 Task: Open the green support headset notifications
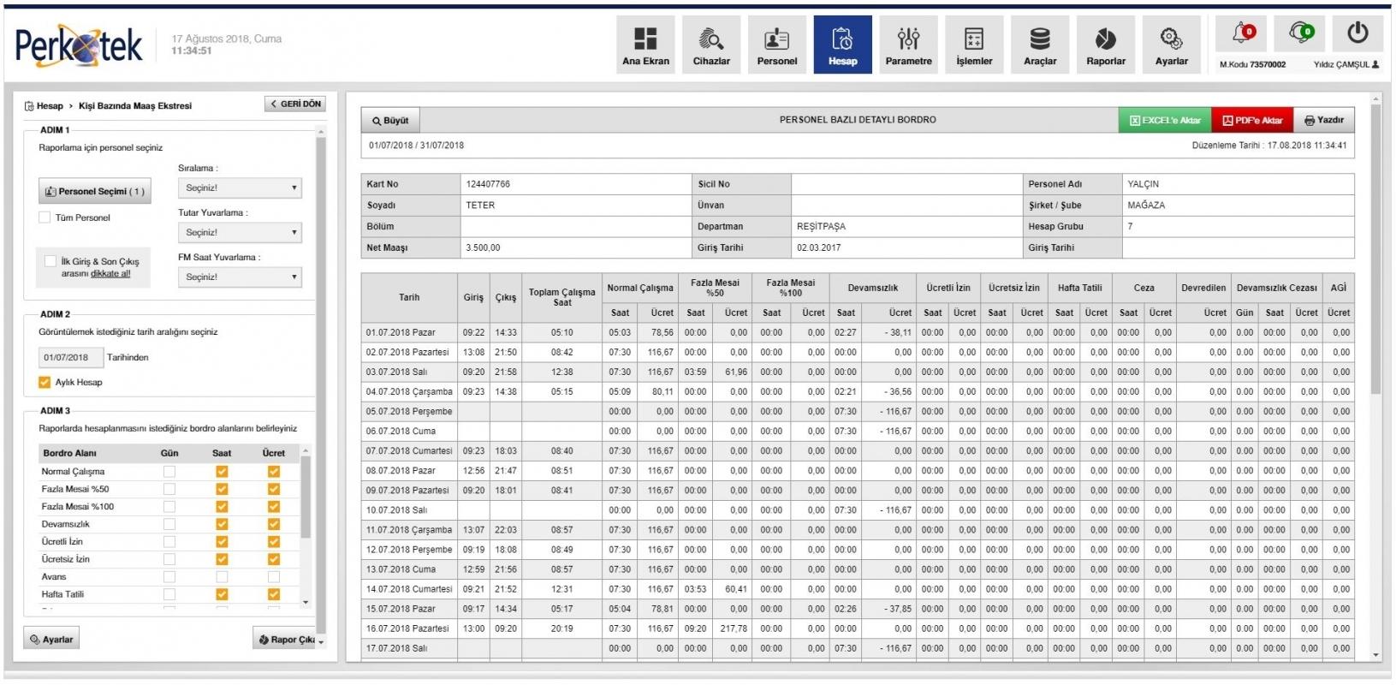tap(1300, 34)
